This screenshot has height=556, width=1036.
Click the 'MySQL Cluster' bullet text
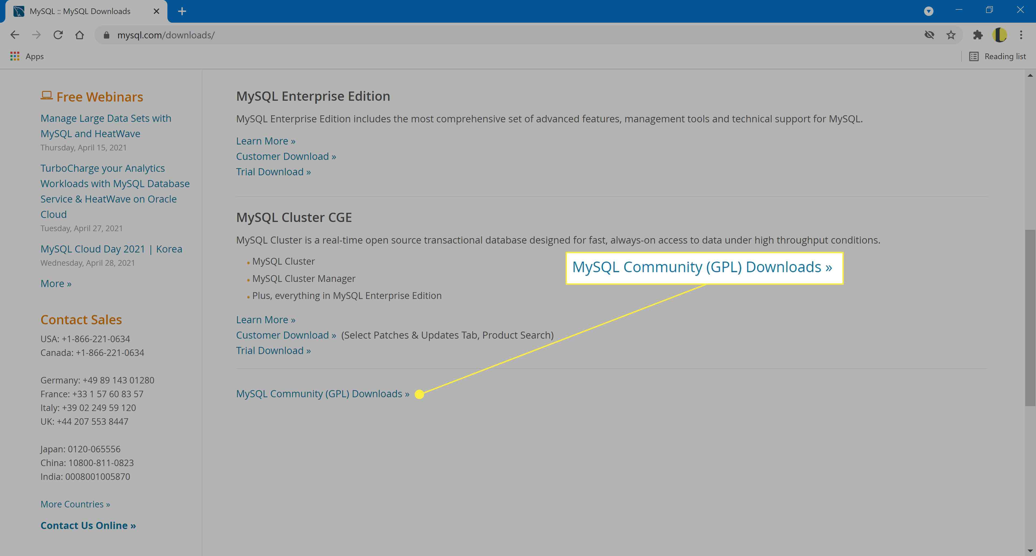click(x=284, y=261)
